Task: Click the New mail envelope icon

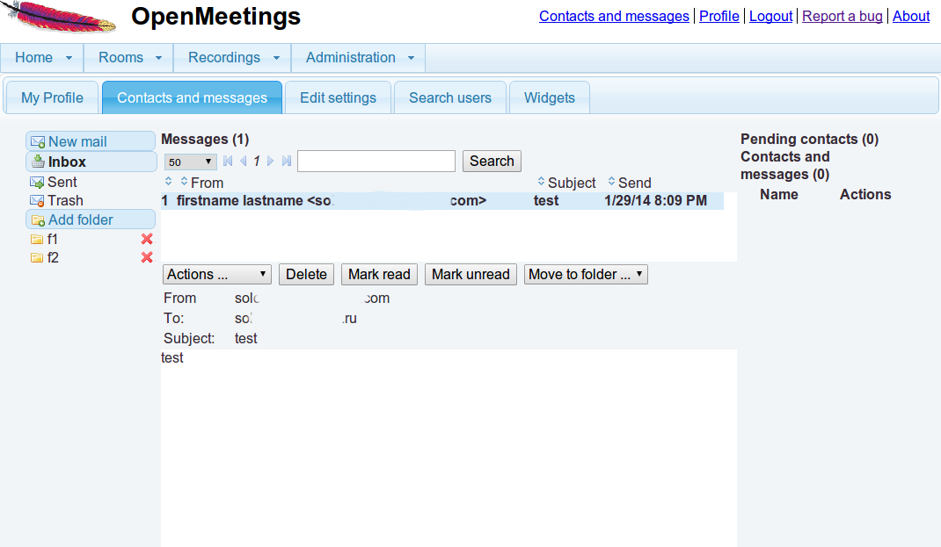Action: [38, 142]
